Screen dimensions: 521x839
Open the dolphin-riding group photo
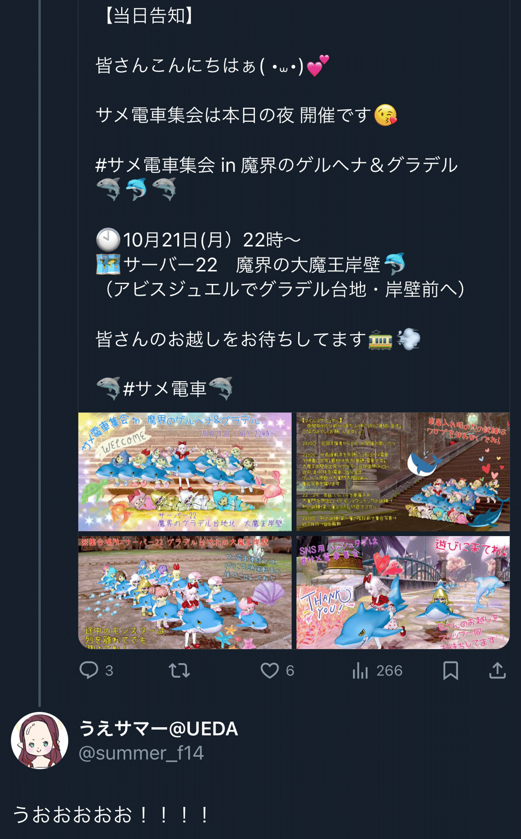(185, 593)
